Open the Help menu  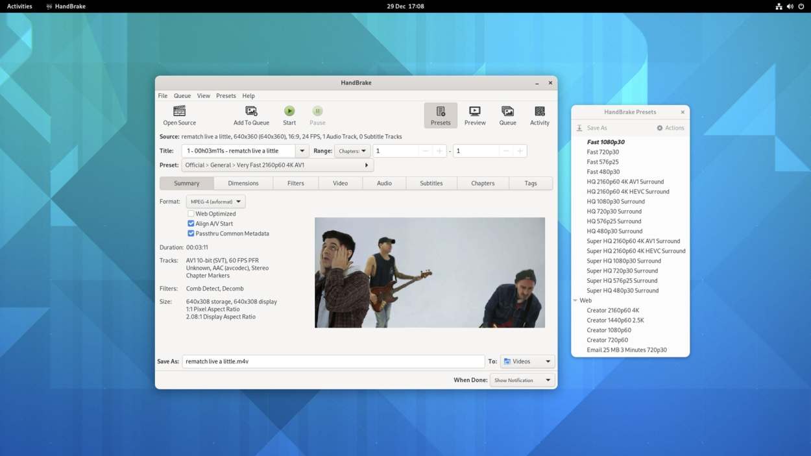[x=248, y=96]
